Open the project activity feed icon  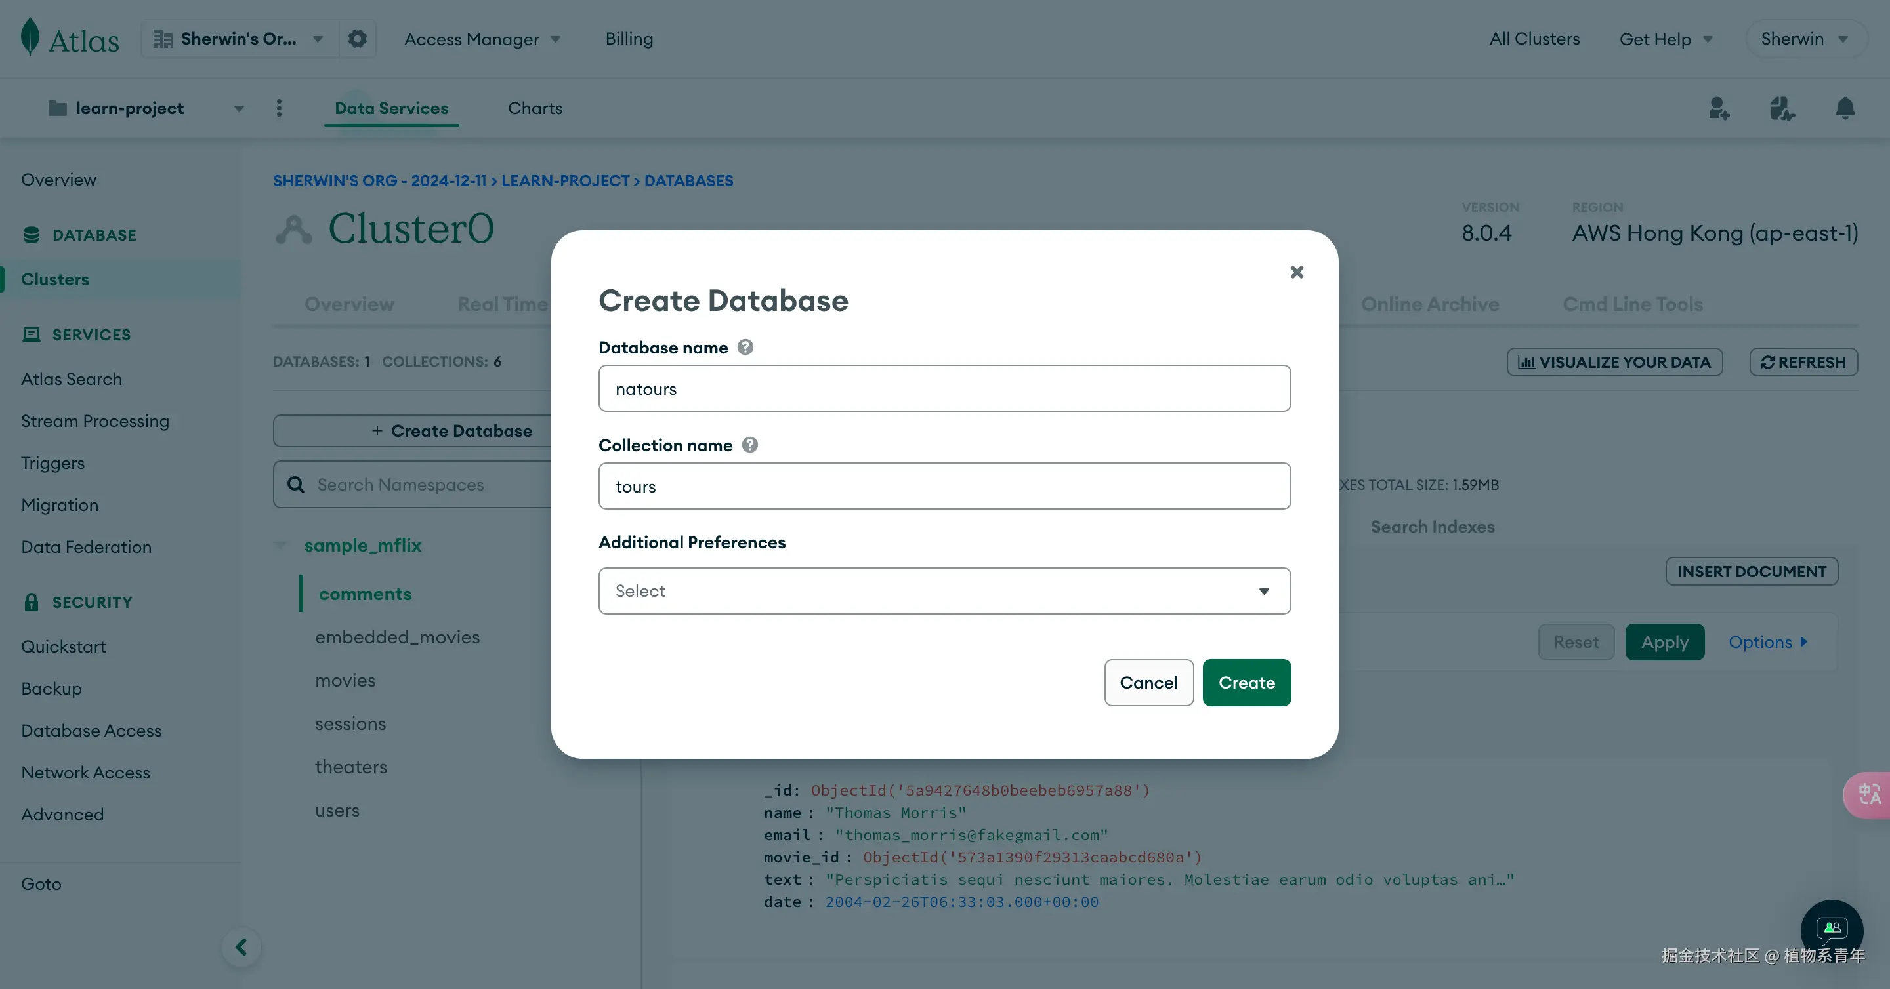pyautogui.click(x=1782, y=108)
